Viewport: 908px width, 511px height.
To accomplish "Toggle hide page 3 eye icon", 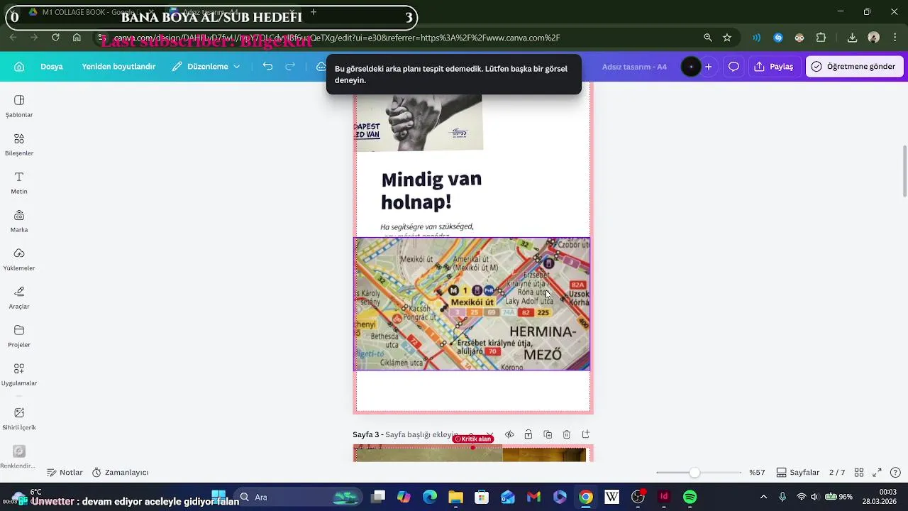I will coord(509,434).
